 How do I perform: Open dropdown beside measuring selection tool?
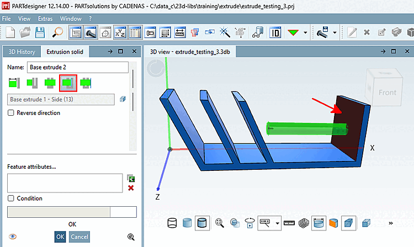[277, 223]
